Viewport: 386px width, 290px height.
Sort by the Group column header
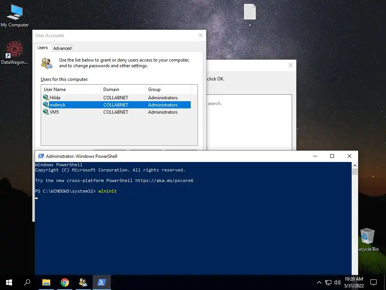coord(168,89)
